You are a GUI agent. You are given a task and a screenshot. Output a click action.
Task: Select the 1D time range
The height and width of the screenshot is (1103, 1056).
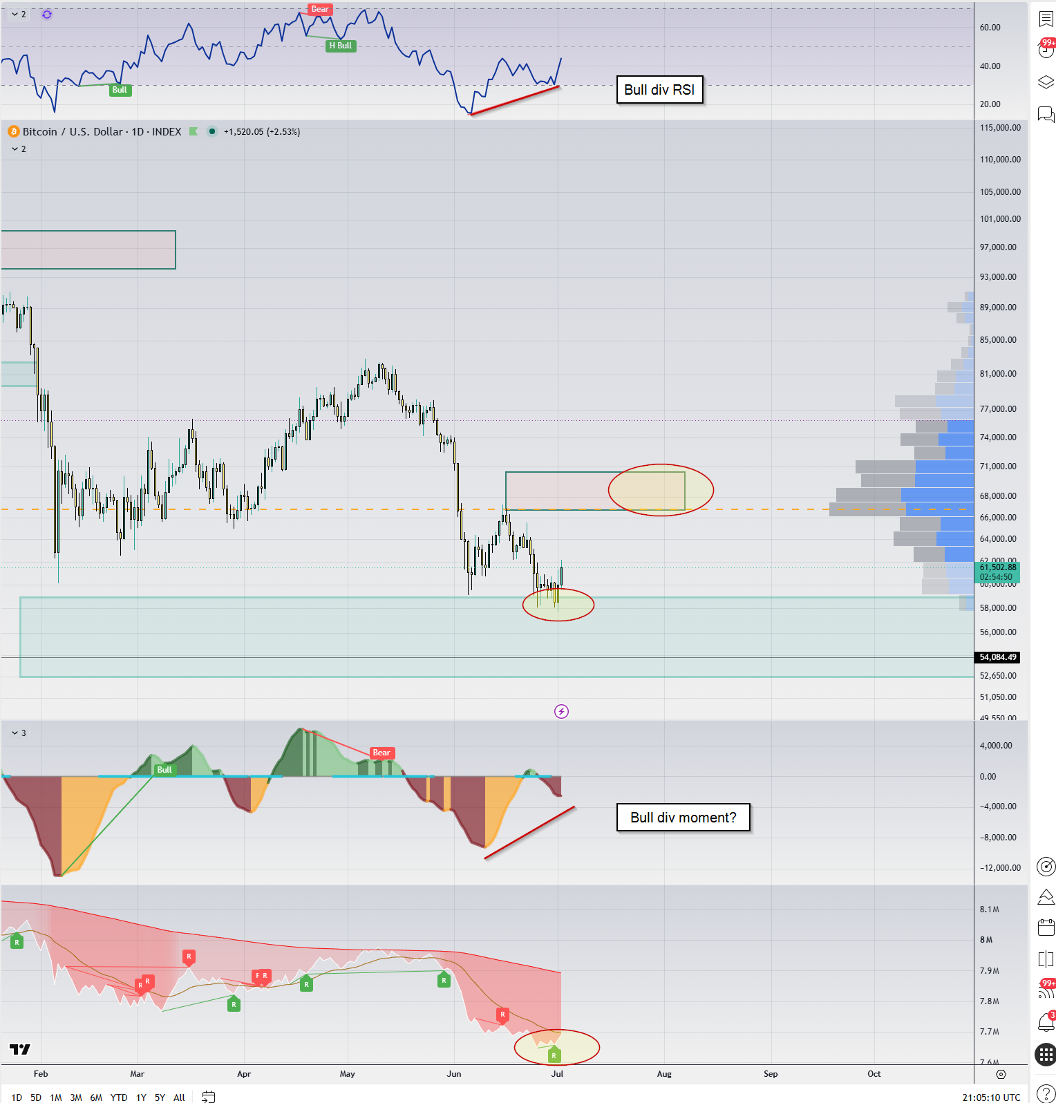point(17,1097)
